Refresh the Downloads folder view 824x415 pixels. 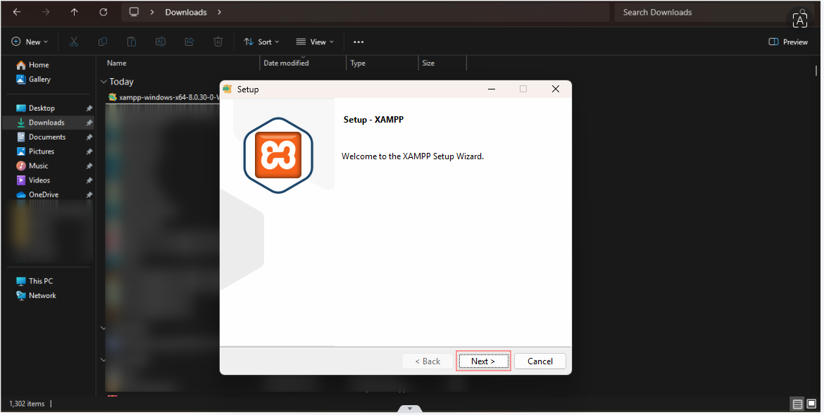pyautogui.click(x=104, y=12)
